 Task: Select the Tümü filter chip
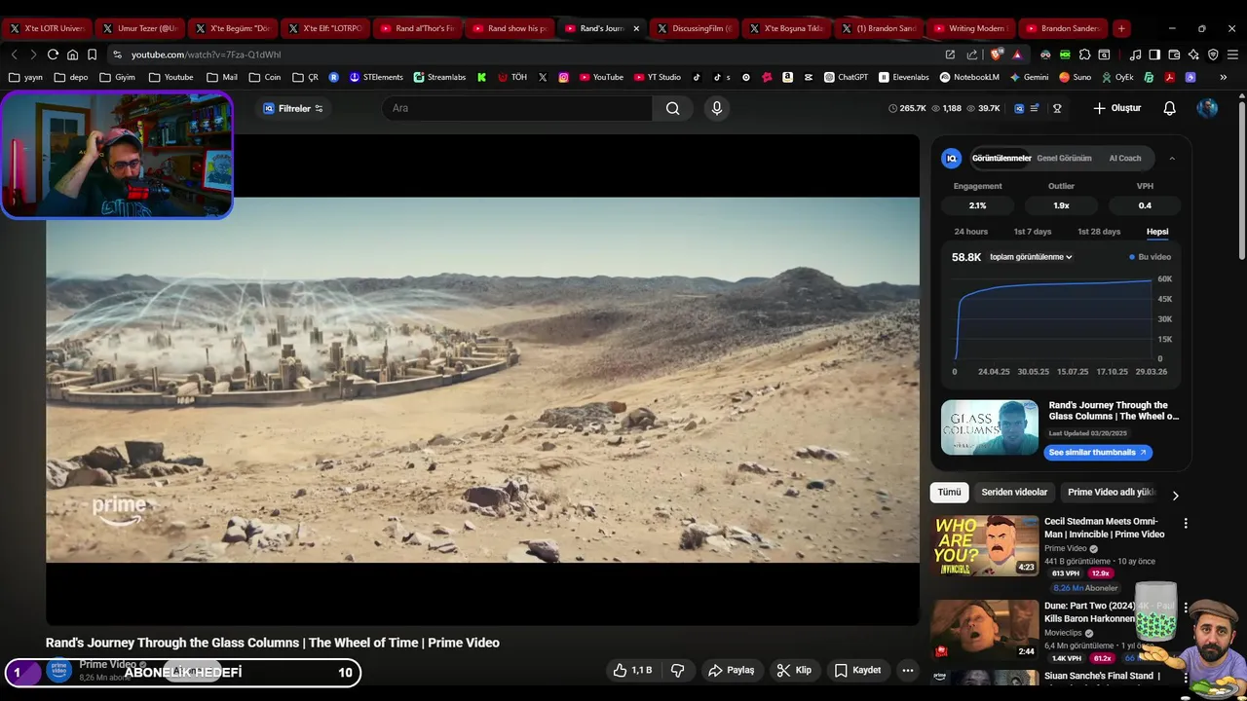(x=949, y=492)
